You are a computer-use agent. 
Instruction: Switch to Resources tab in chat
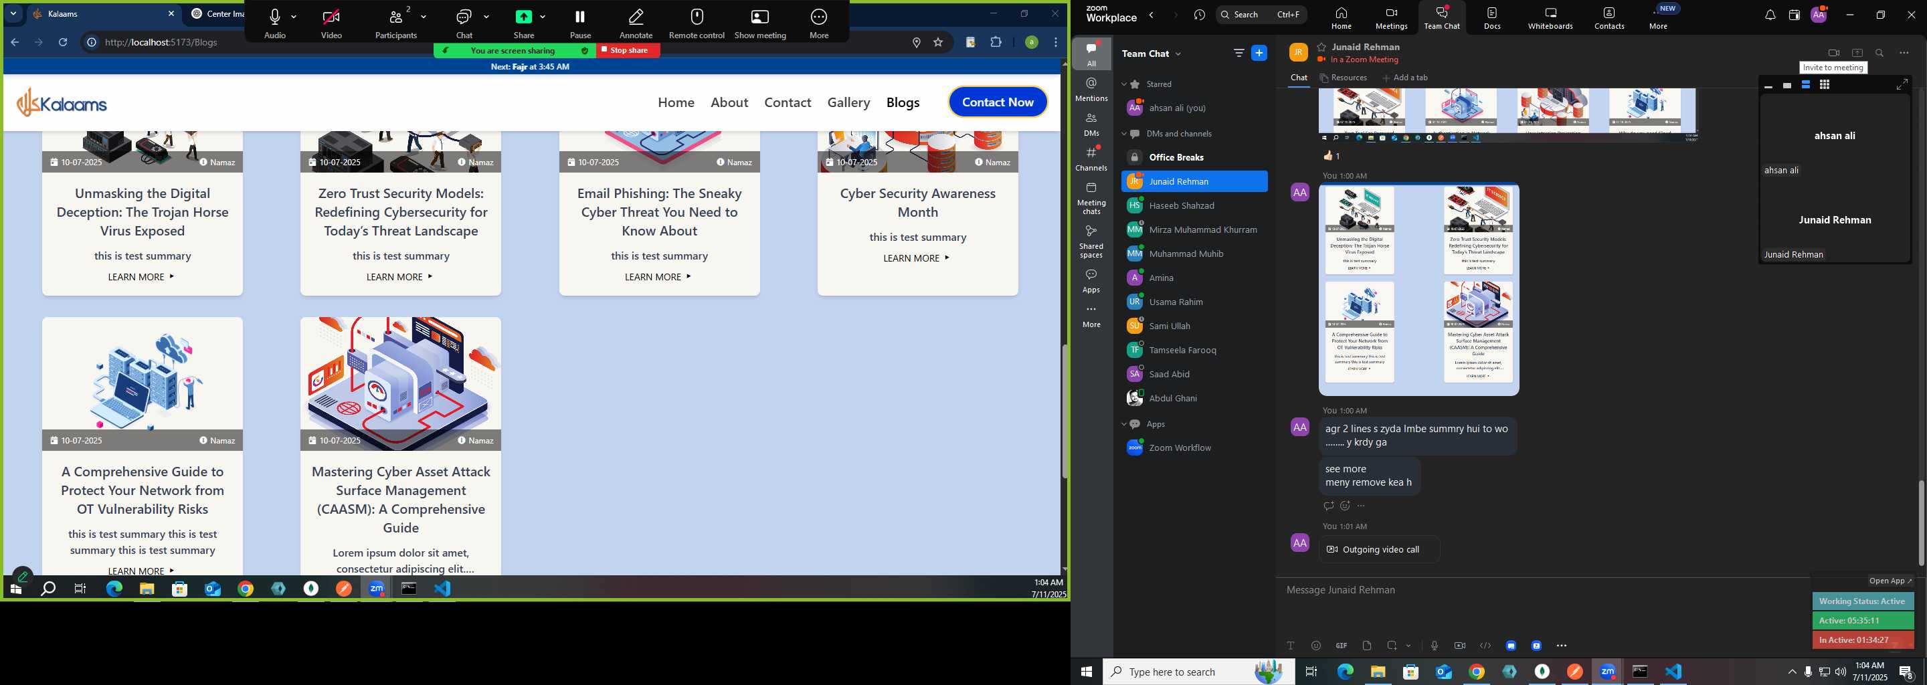click(1344, 78)
